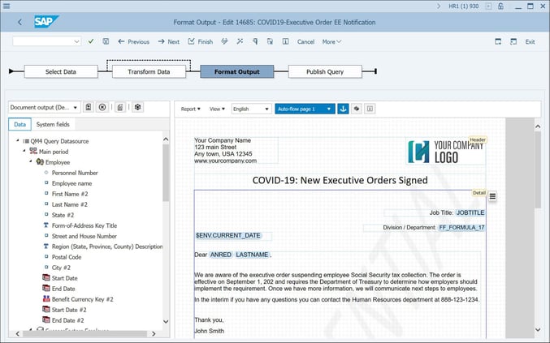Click the back arrow beside SAP logo

(19, 23)
